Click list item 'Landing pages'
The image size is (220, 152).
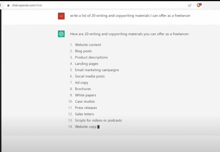(x=87, y=64)
